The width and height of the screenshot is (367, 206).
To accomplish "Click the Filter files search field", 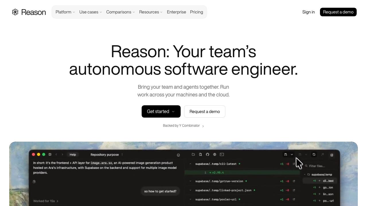I will point(320,166).
